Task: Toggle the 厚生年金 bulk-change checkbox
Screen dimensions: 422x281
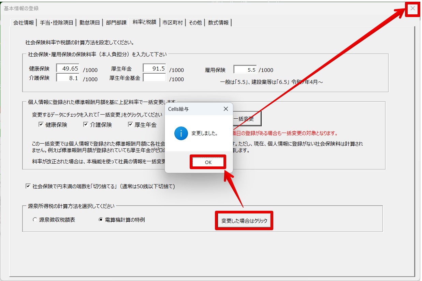Action: click(130, 125)
